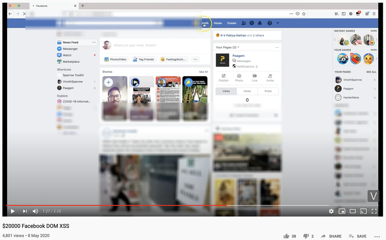Open the Firefox library icon
386x240 pixels.
coord(336,14)
